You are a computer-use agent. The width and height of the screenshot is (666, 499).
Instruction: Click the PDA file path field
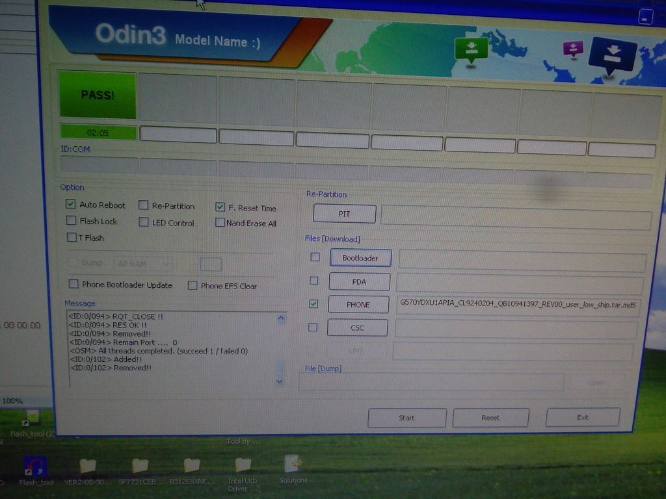pos(520,284)
